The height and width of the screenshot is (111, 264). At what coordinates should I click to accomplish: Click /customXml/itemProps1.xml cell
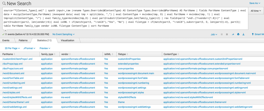pyautogui.click(x=17, y=59)
